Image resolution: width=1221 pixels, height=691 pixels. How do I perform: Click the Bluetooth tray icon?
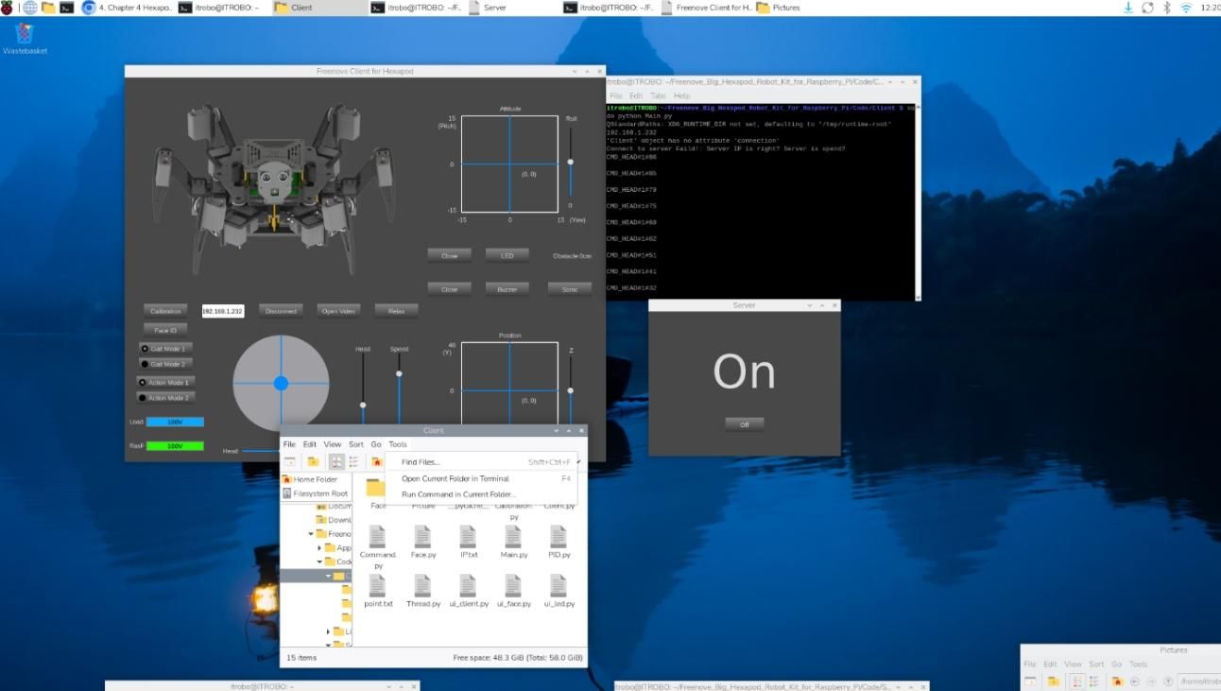(1166, 8)
